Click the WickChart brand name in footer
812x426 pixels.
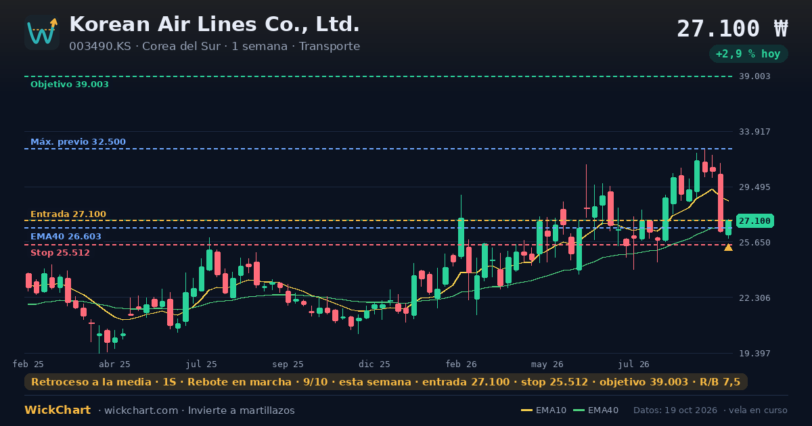(x=58, y=410)
